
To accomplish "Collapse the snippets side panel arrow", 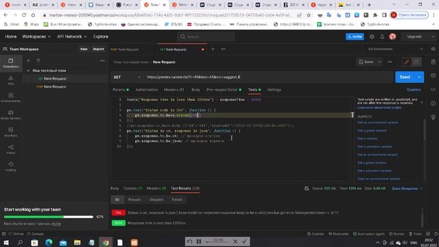I will tap(422, 102).
